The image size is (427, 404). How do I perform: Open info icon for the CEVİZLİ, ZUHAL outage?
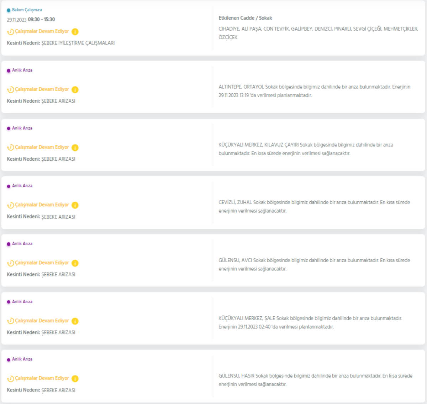click(75, 205)
